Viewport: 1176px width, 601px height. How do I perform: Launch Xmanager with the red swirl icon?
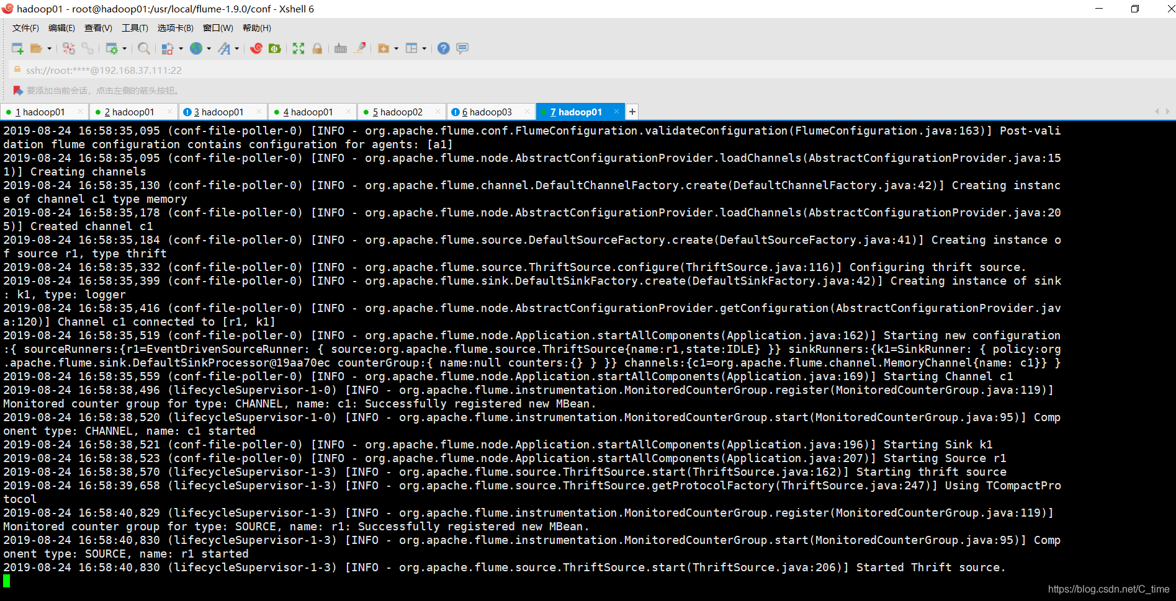pyautogui.click(x=256, y=48)
